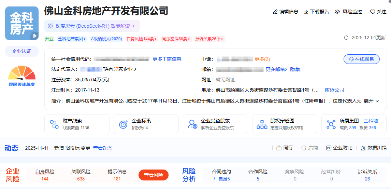Viewport: 391px width, 189px height.
Task: Click the 企业认证 button
Action: pos(22,51)
